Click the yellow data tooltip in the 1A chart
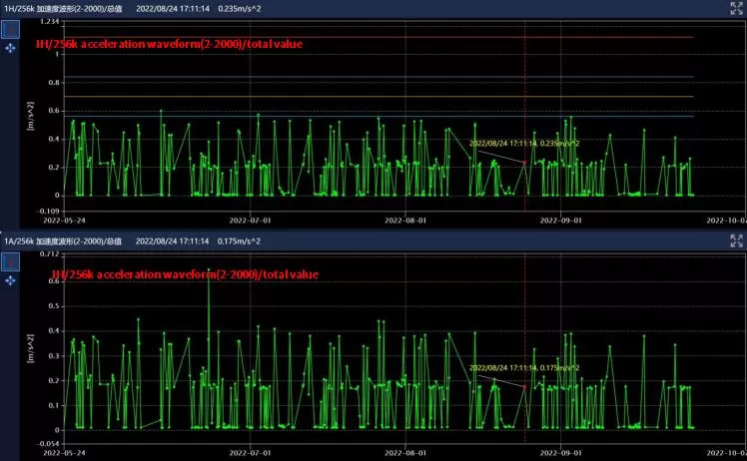Screen dimensions: 747x461 pyautogui.click(x=524, y=368)
